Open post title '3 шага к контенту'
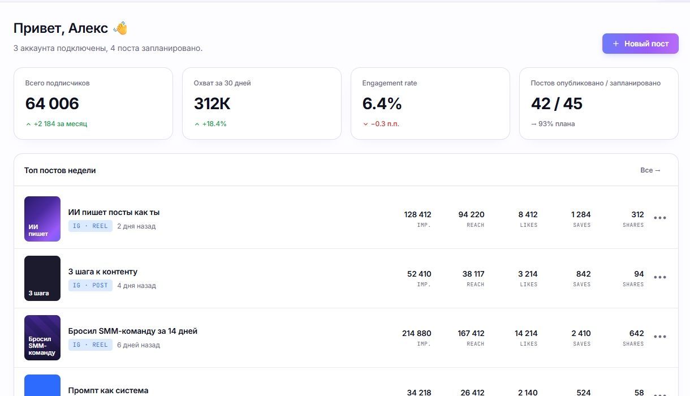The height and width of the screenshot is (396, 690). pos(103,272)
